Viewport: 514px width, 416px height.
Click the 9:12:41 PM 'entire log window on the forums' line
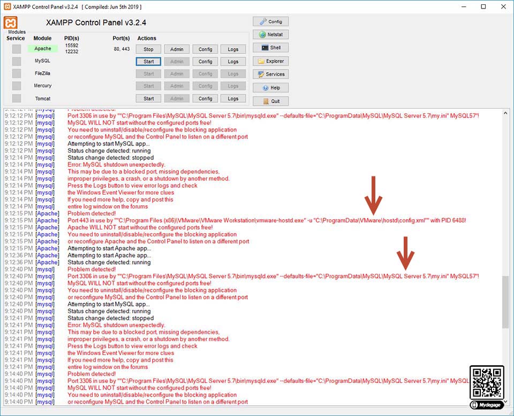point(108,367)
